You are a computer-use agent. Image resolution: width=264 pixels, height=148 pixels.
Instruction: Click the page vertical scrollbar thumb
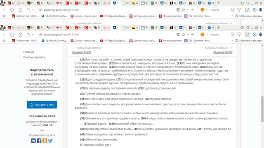click(262, 109)
